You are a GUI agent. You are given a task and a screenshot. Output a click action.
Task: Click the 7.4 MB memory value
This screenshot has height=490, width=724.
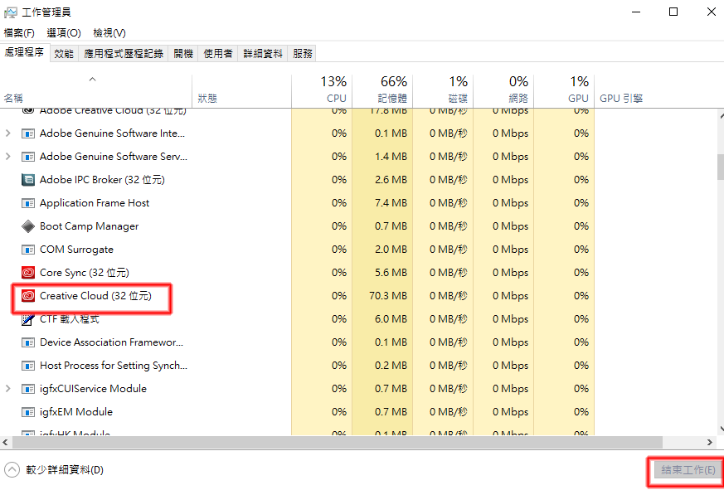tap(391, 203)
